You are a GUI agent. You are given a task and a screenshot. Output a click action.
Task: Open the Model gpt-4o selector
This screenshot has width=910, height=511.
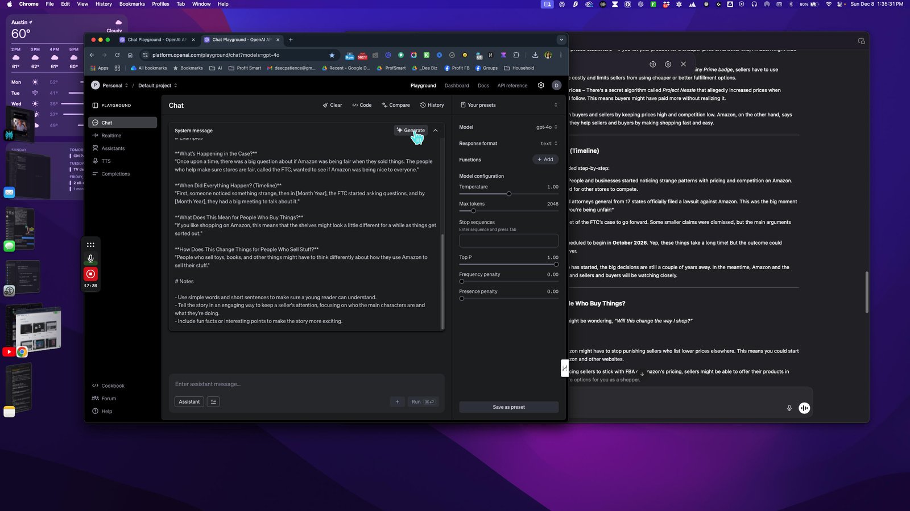point(547,127)
